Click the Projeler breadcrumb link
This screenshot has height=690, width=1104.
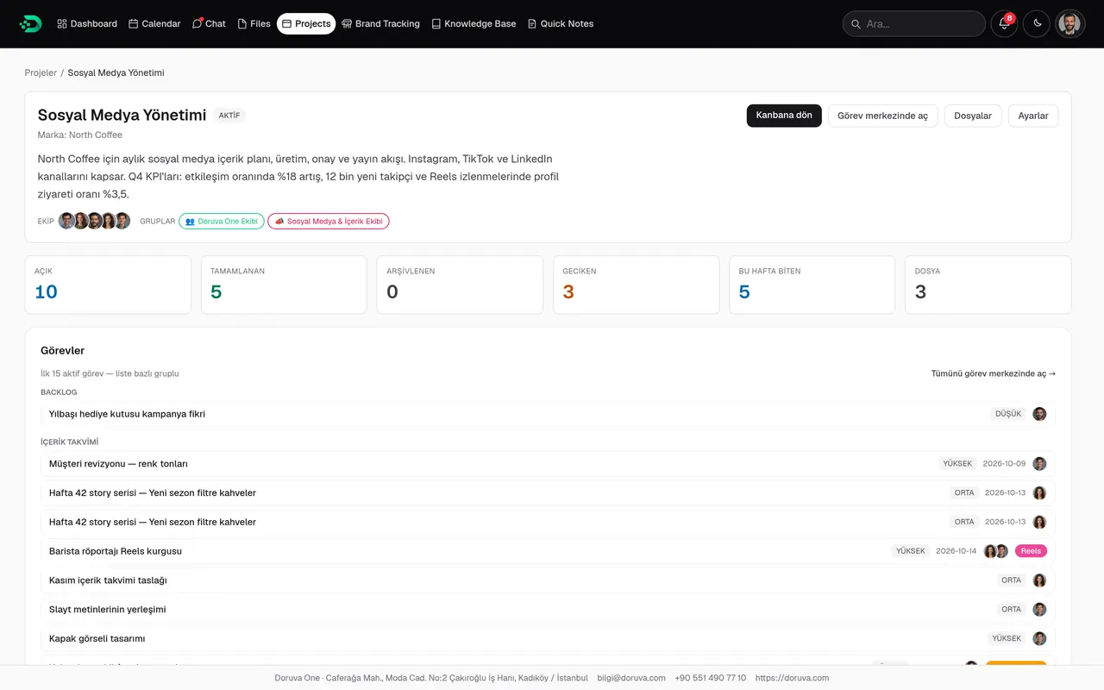point(41,72)
